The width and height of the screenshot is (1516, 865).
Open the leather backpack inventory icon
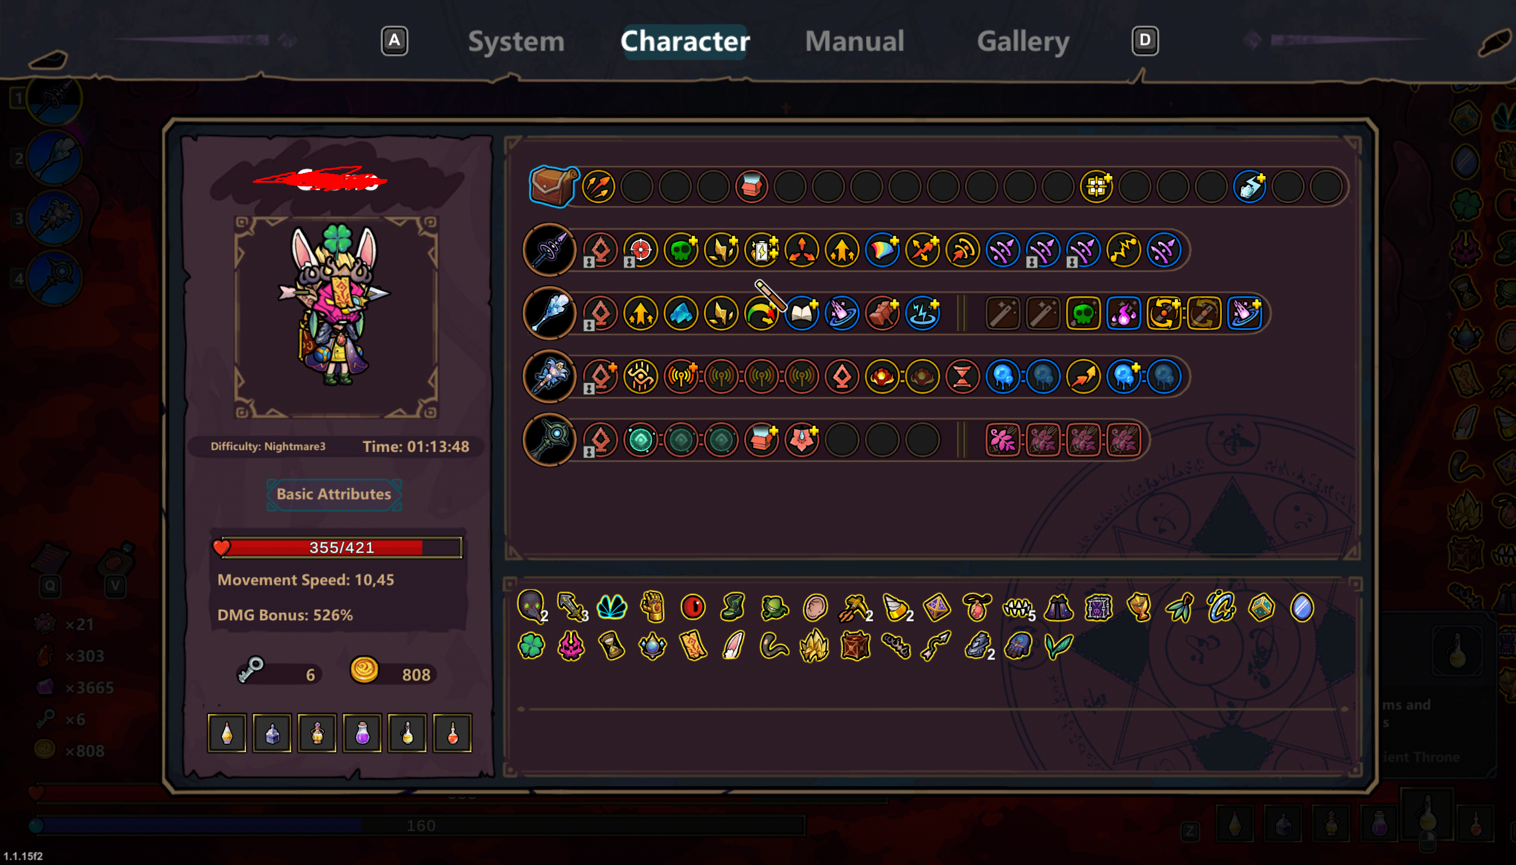tap(553, 186)
